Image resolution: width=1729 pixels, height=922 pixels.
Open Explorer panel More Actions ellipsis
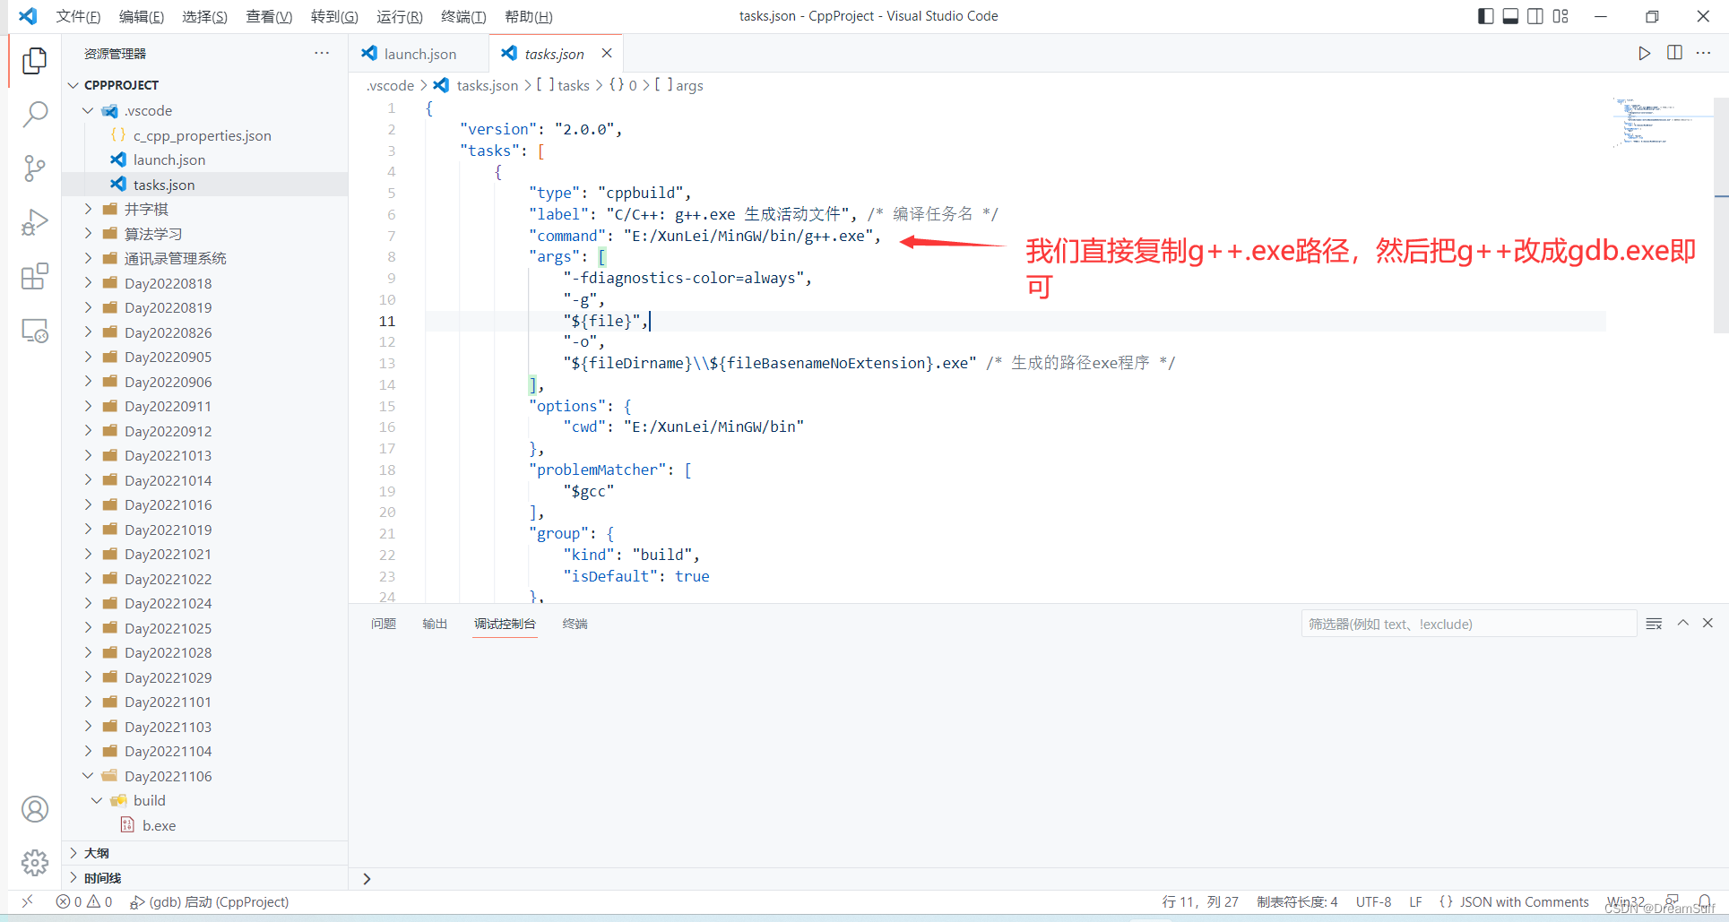point(322,53)
